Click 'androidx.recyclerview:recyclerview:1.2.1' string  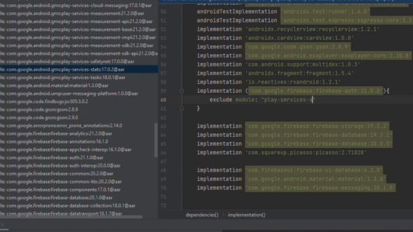[x=312, y=29]
